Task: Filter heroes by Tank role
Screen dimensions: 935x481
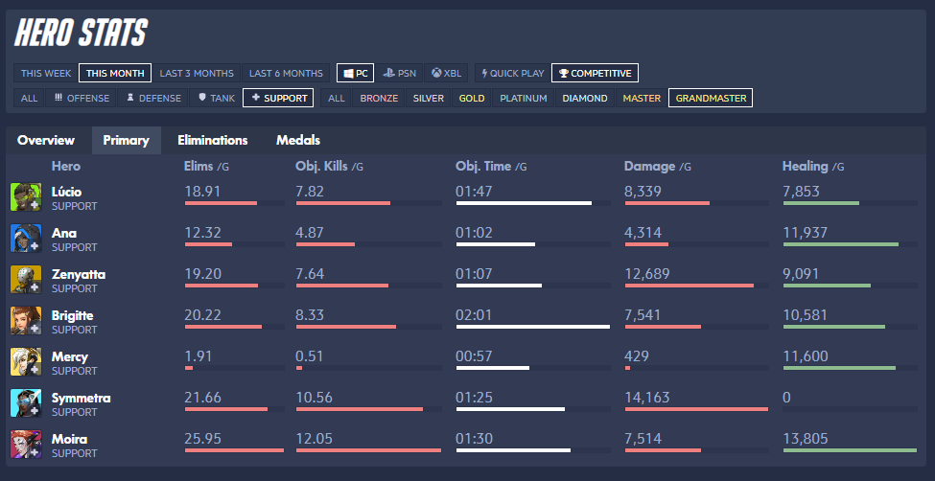Action: point(216,98)
